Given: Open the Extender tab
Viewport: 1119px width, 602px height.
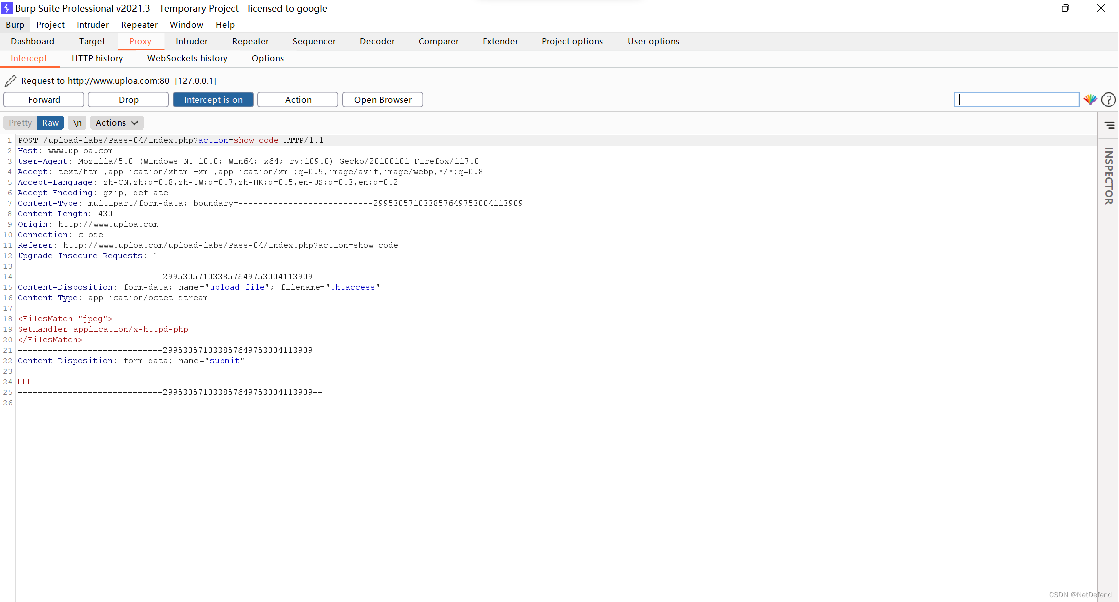Looking at the screenshot, I should 500,41.
